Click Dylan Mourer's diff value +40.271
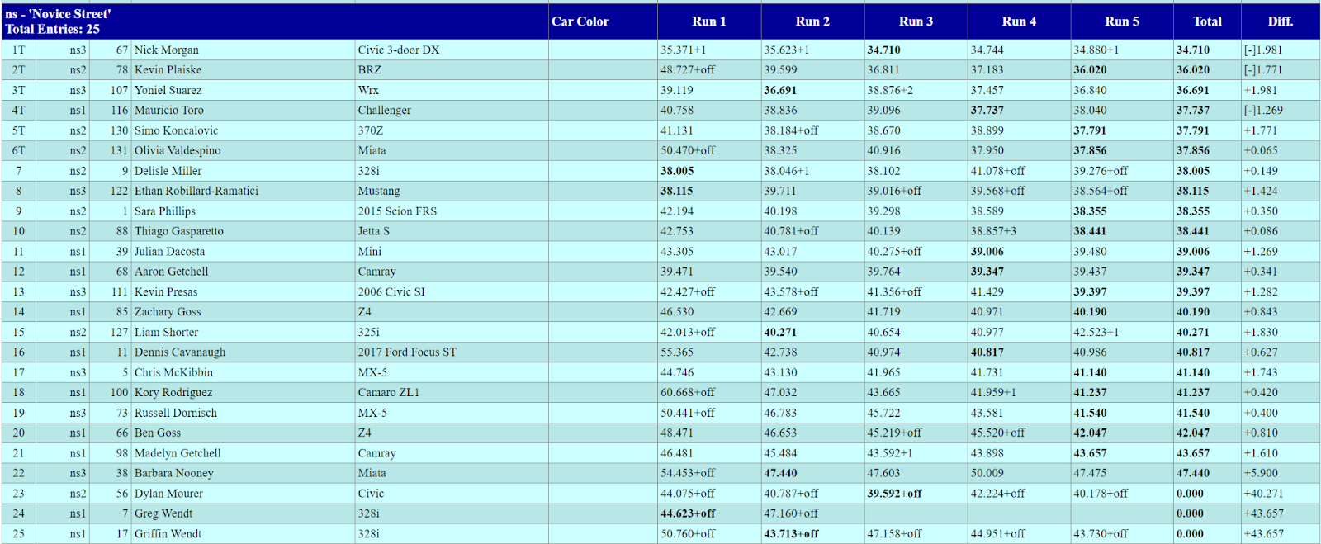Screen dimensions: 1321x544 [x=1264, y=494]
